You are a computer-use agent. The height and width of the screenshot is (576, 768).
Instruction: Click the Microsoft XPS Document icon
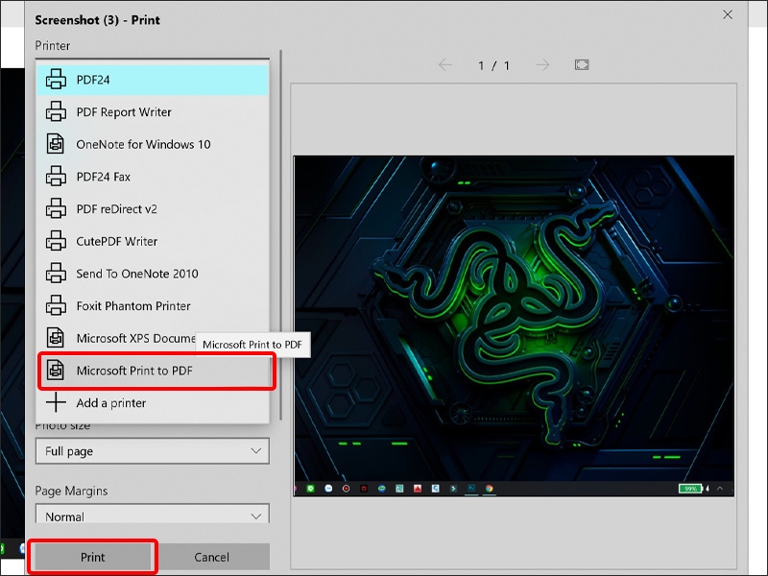point(56,338)
